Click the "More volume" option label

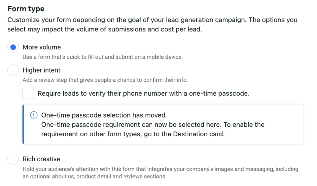click(42, 48)
